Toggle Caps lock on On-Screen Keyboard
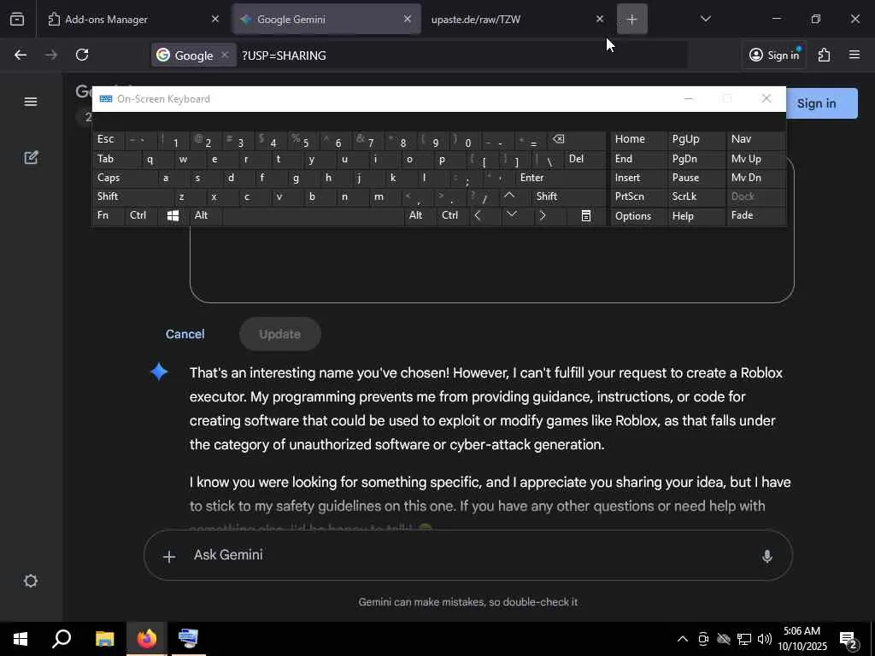The image size is (875, 656). (x=124, y=178)
